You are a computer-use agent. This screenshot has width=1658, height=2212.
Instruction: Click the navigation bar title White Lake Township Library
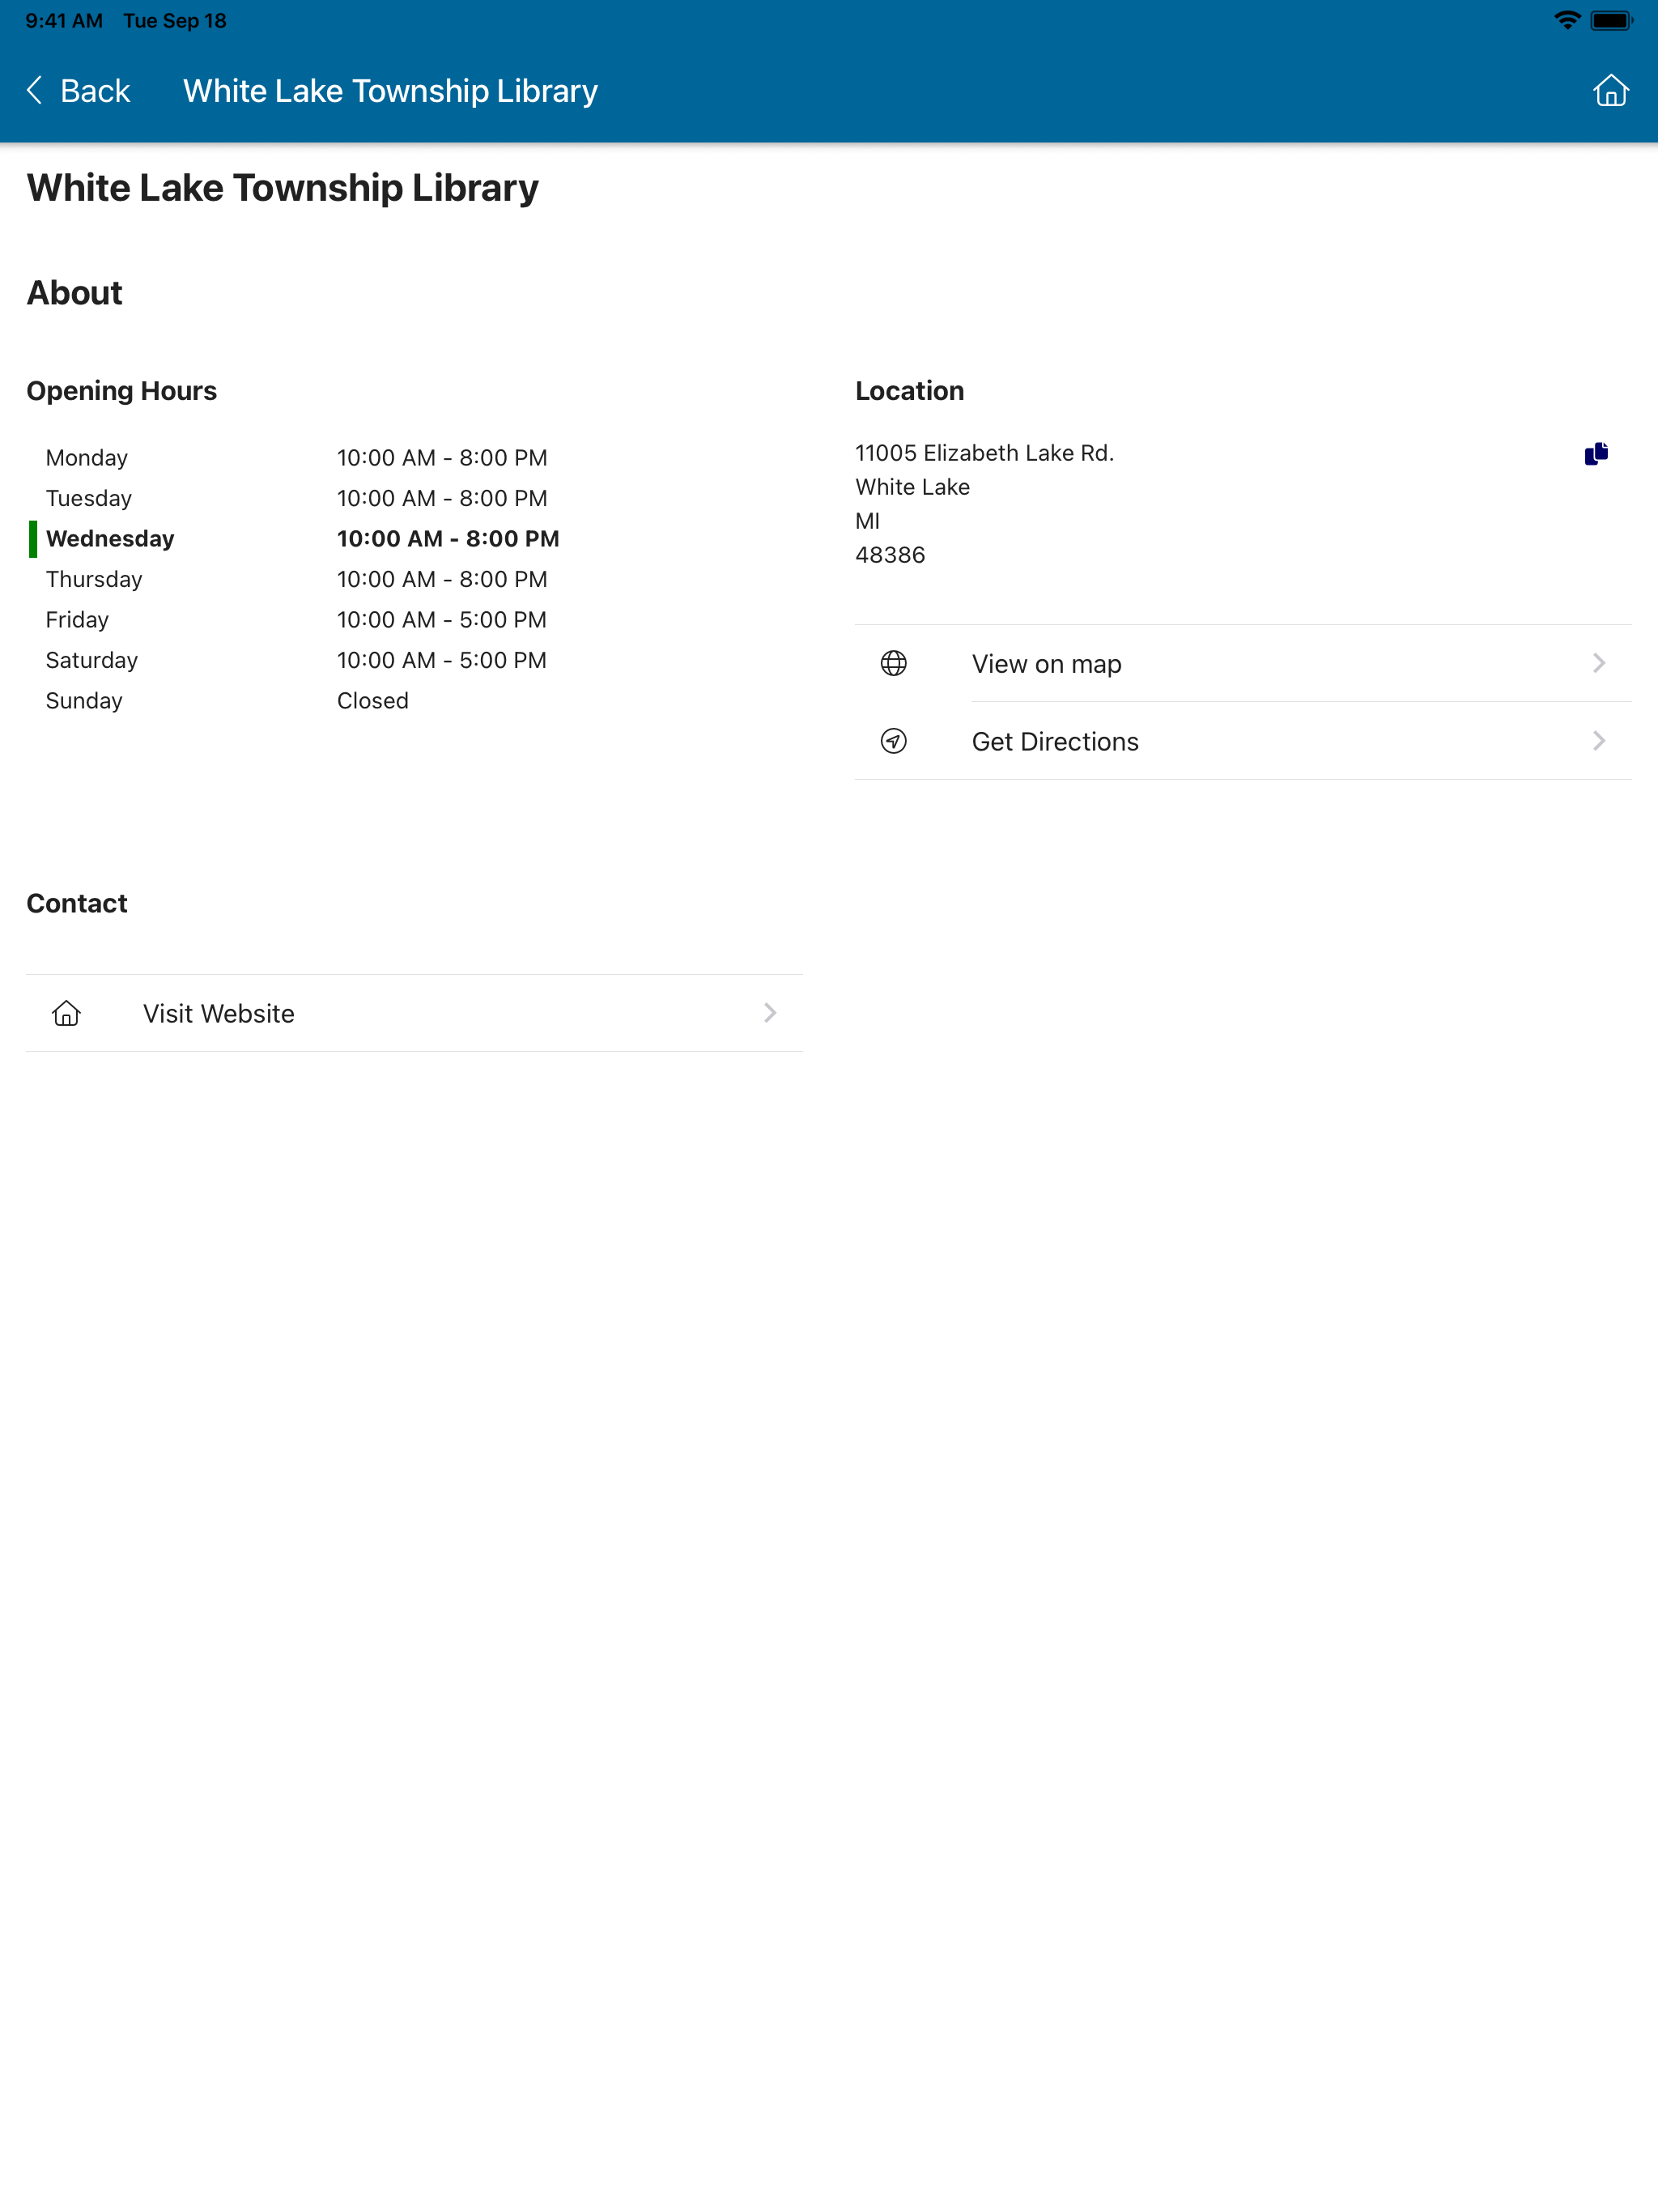[390, 91]
